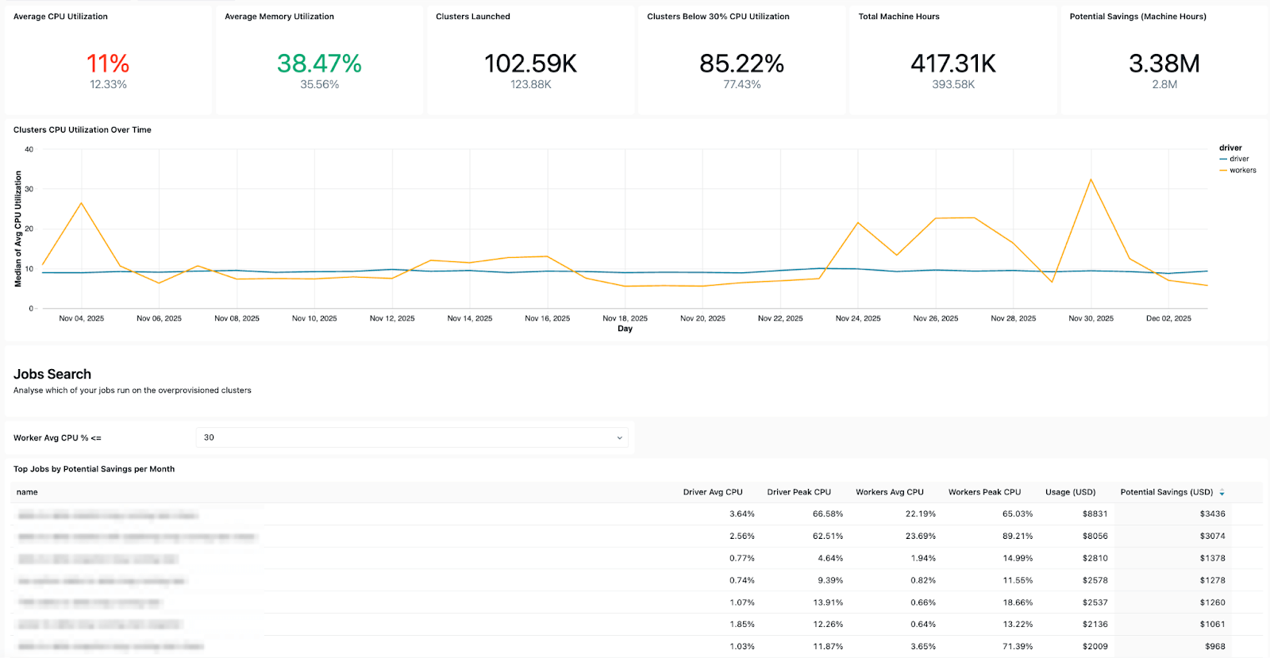Sort table by Driver Avg CPU column

pyautogui.click(x=712, y=493)
